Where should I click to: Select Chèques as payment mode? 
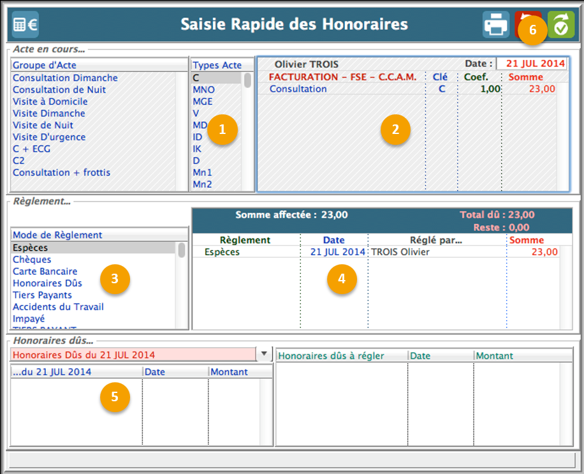point(32,260)
